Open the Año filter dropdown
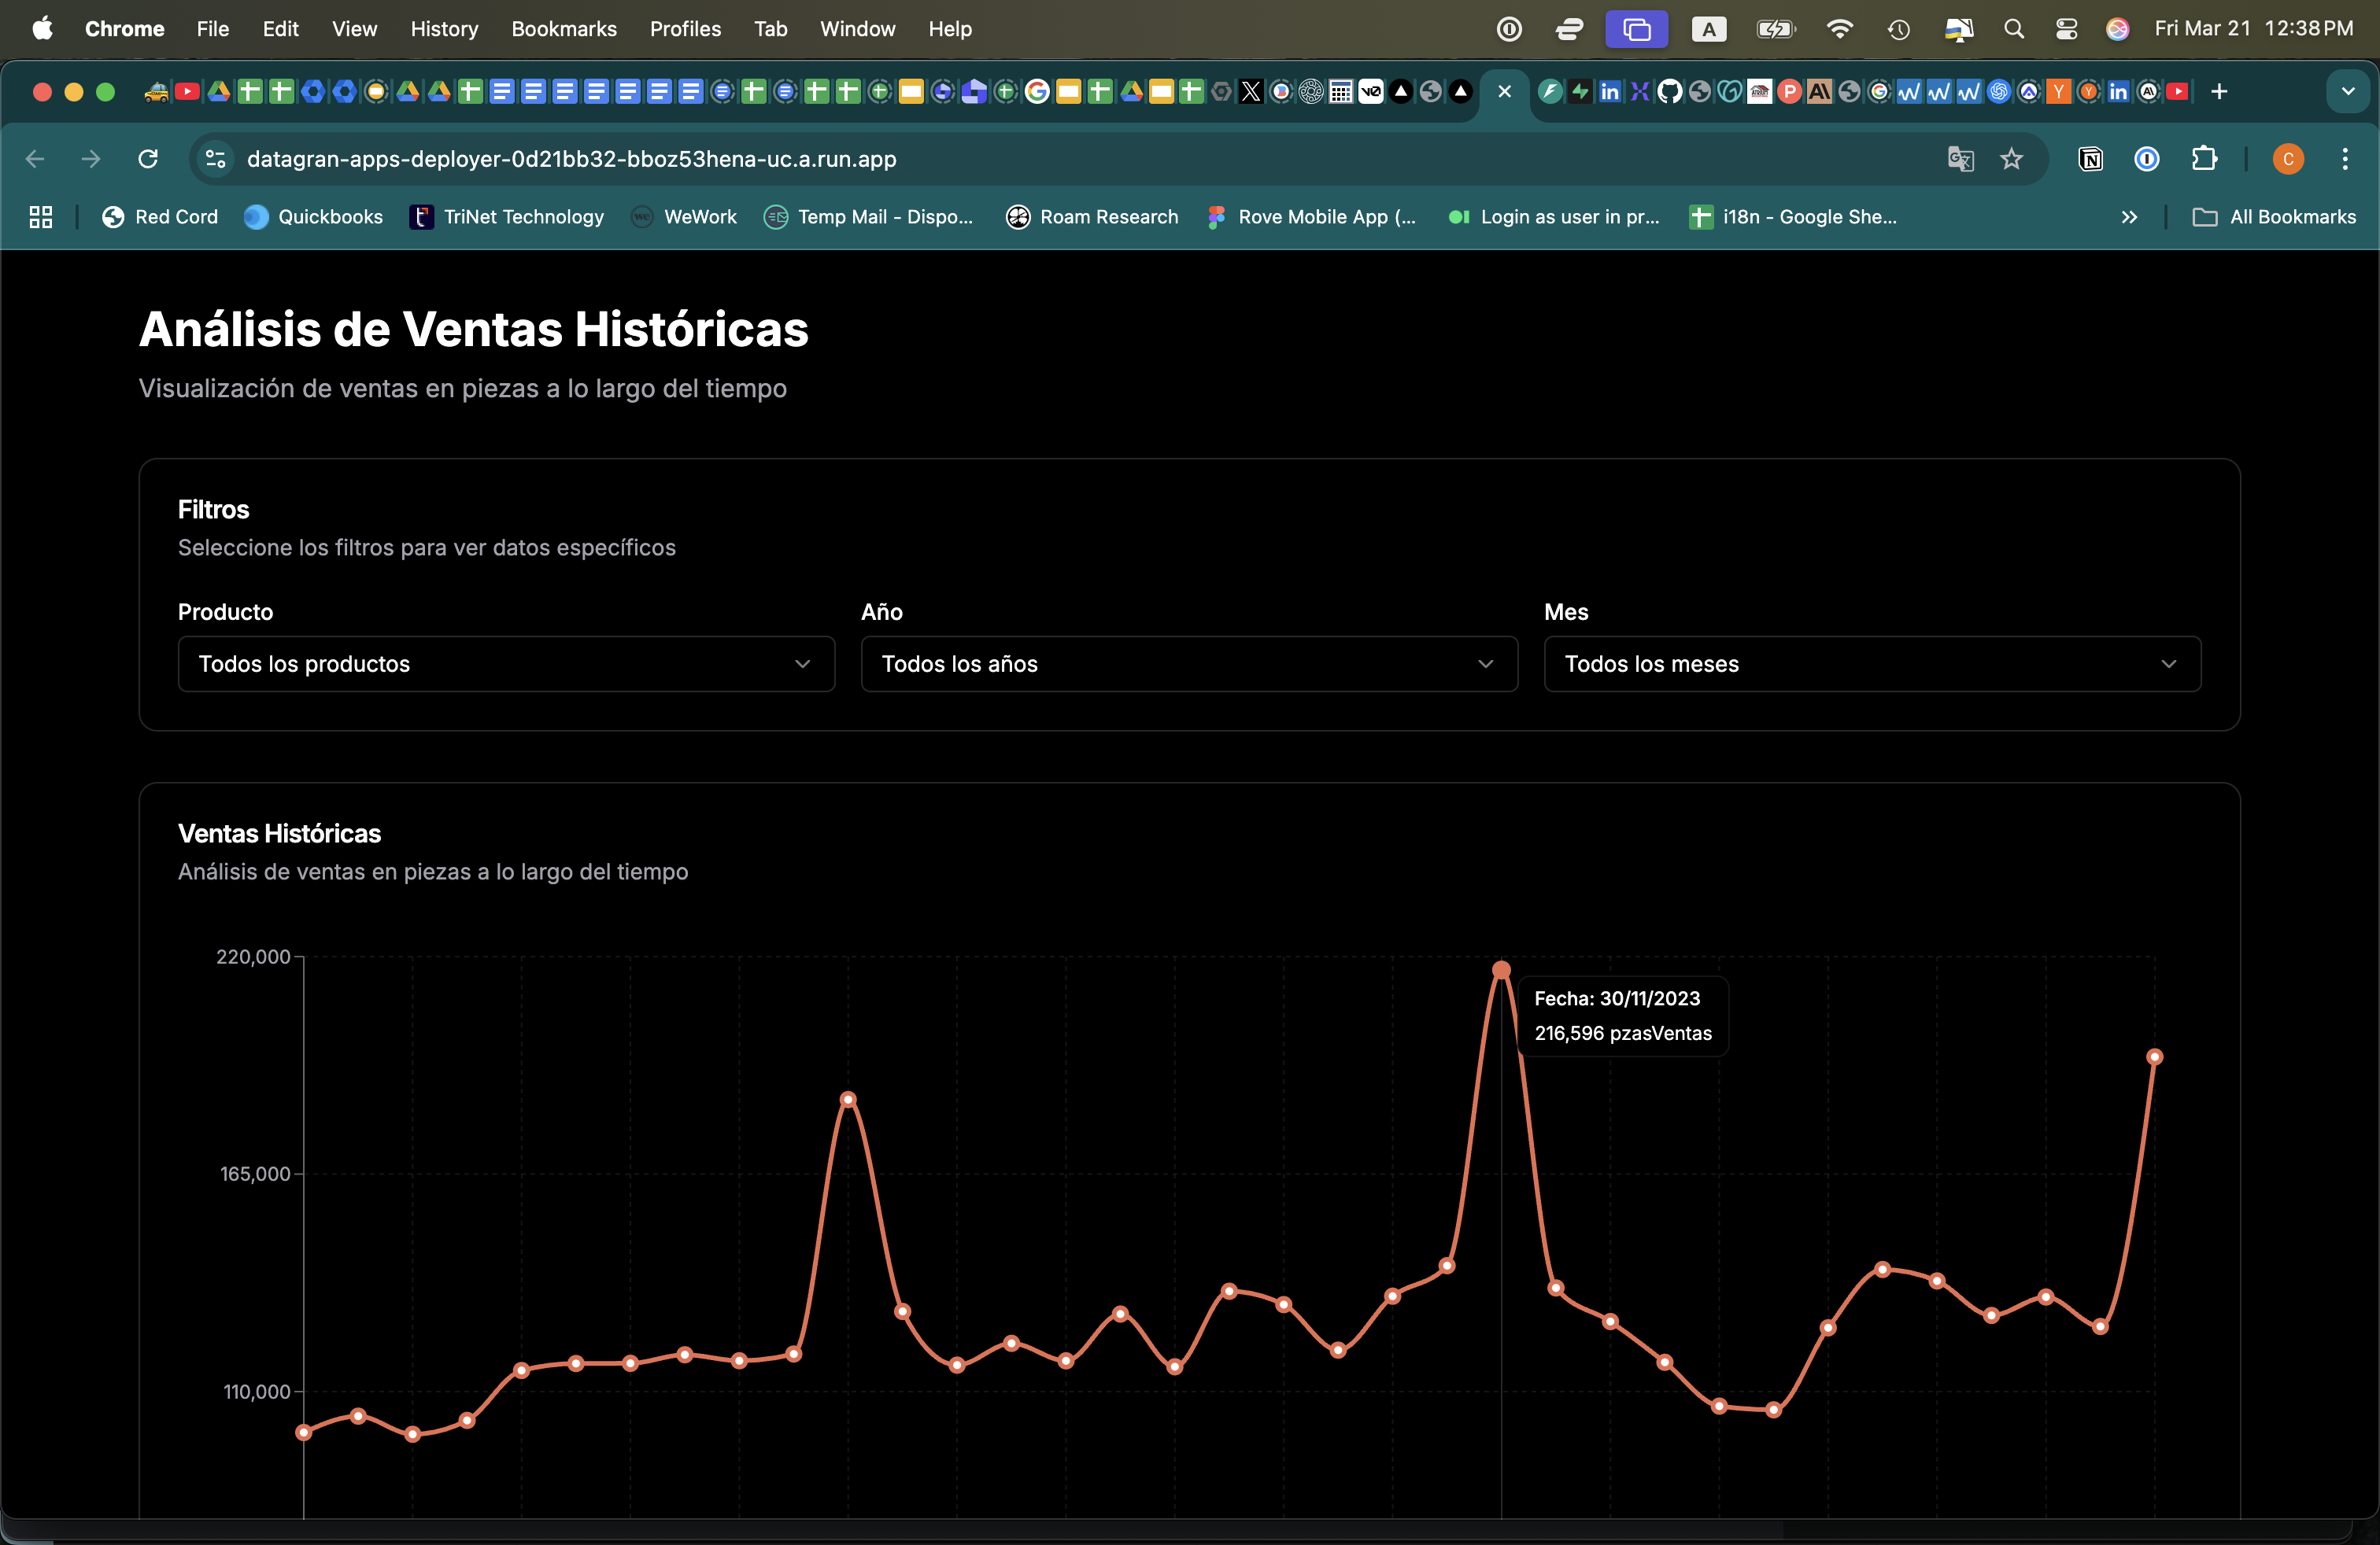 tap(1188, 665)
